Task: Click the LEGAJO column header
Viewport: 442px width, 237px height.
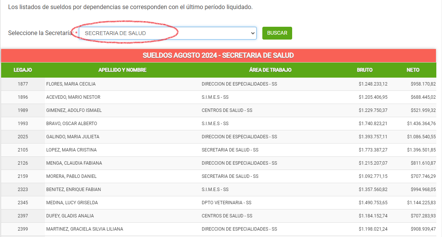Action: pyautogui.click(x=23, y=70)
